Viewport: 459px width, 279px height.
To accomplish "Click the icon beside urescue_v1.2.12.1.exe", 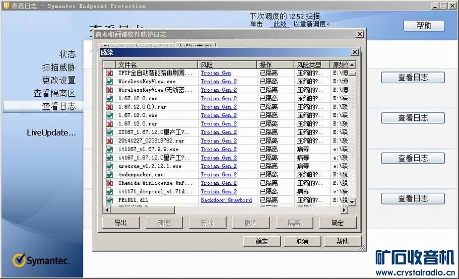I will coord(110,166).
